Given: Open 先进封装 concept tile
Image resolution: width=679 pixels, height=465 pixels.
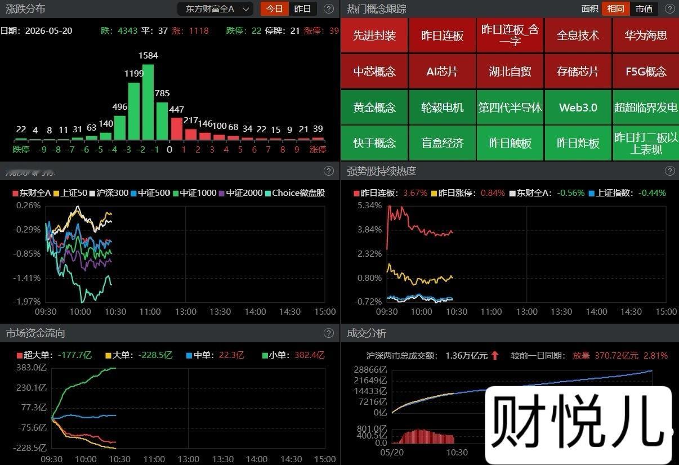Looking at the screenshot, I should point(374,35).
